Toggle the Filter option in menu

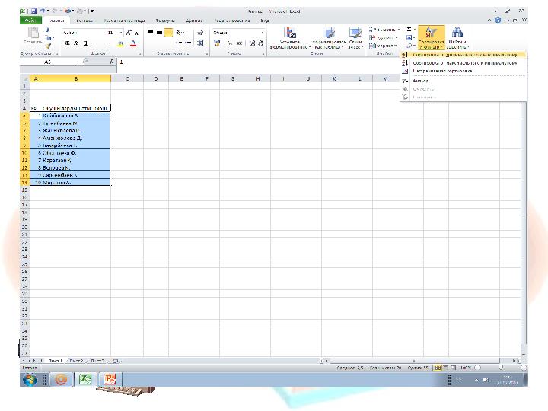click(463, 81)
